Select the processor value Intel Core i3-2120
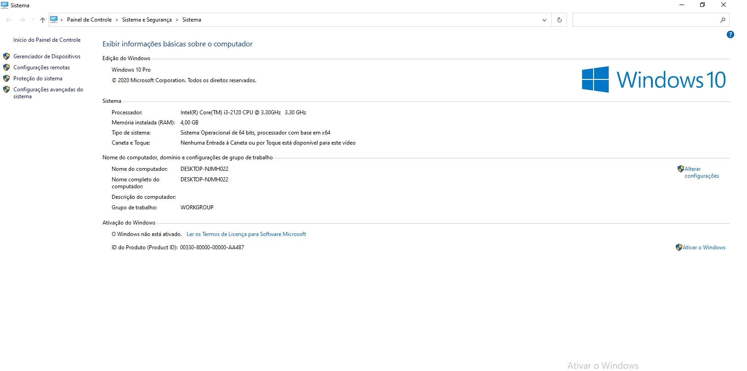Viewport: 747px width, 371px height. point(243,112)
